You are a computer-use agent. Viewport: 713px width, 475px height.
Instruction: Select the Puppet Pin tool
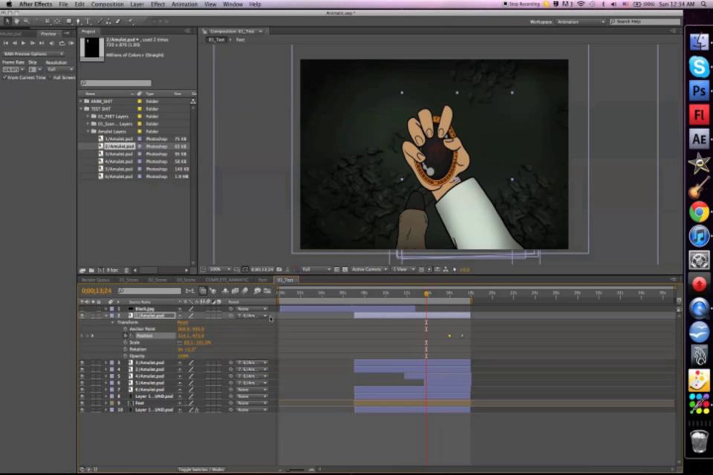(x=131, y=21)
